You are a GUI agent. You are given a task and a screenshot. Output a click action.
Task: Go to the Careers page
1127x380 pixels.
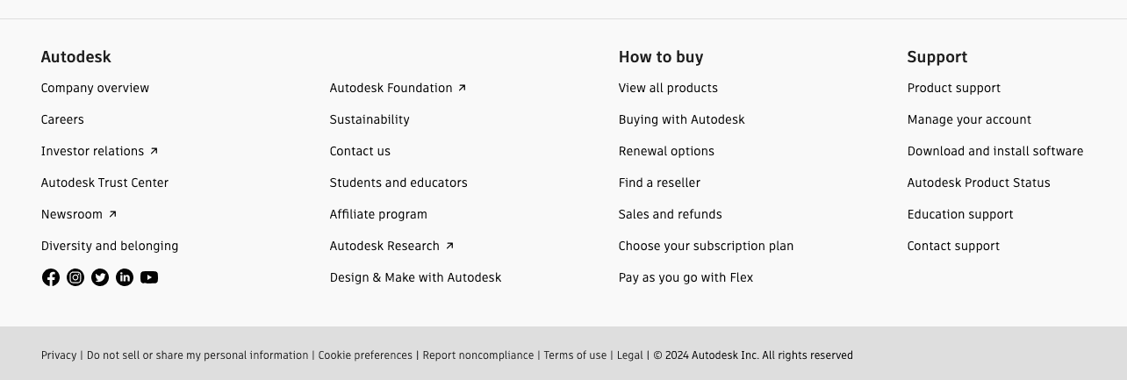62,119
